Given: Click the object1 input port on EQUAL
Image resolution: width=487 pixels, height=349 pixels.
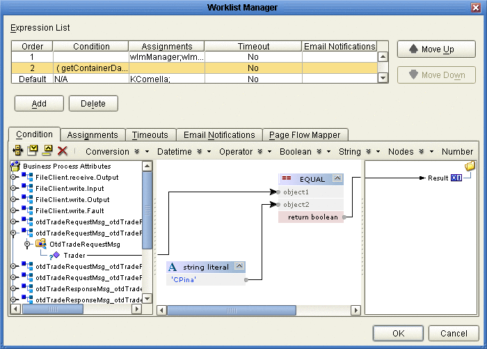Looking at the screenshot, I should coord(278,192).
